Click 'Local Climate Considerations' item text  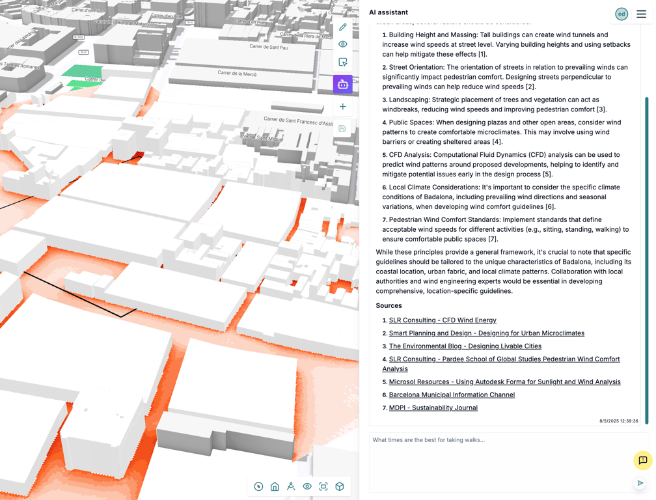click(x=501, y=197)
